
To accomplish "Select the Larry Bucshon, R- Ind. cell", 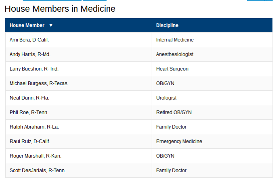I will [79, 69].
